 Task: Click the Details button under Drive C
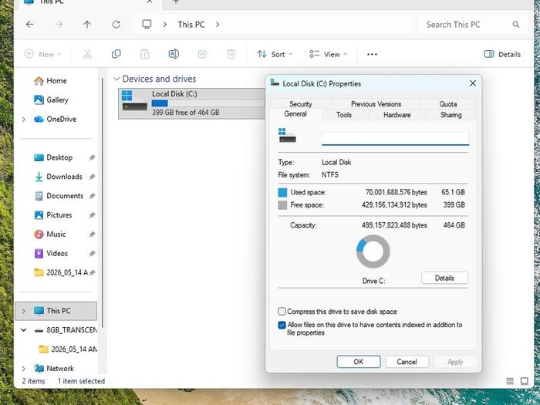[444, 278]
